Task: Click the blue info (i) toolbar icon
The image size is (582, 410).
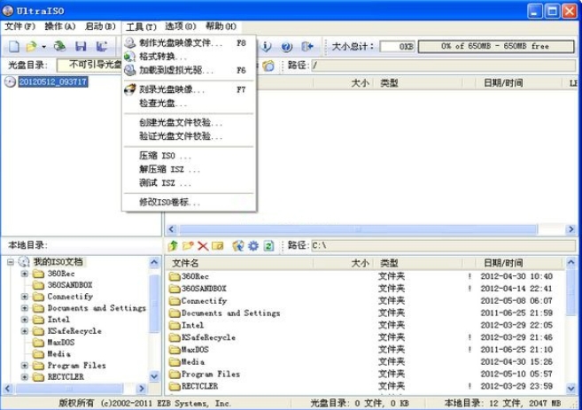Action: click(x=266, y=46)
